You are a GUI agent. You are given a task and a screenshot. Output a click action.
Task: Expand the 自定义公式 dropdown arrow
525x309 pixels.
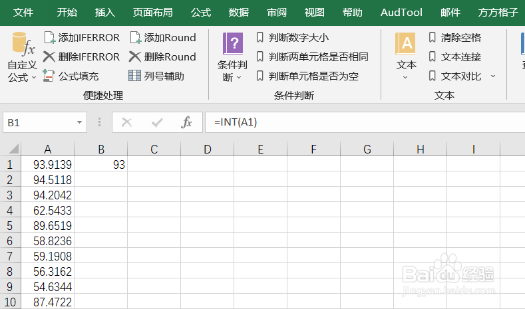point(34,78)
